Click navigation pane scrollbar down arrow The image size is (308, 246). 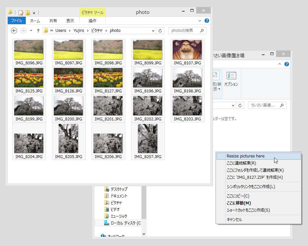pos(144,234)
